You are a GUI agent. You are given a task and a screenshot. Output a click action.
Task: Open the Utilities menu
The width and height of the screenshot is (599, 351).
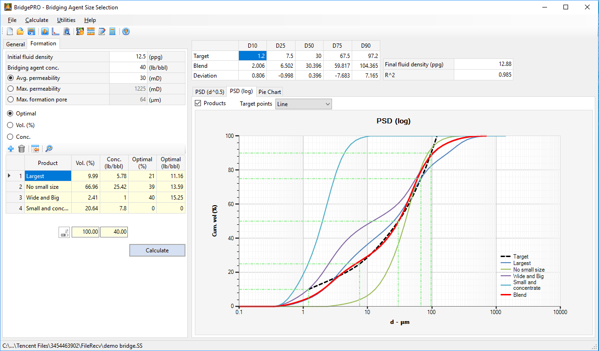click(x=66, y=20)
